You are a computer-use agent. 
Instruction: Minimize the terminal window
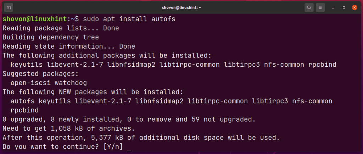[x=334, y=7]
